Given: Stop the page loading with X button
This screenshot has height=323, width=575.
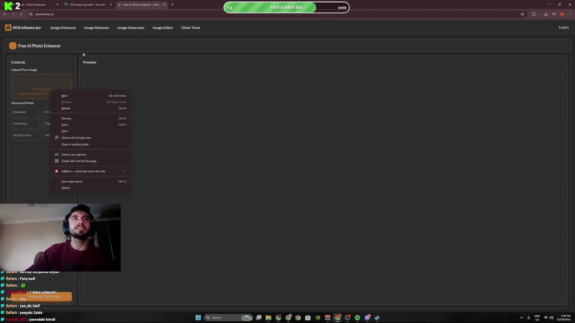Looking at the screenshot, I should coord(21,14).
